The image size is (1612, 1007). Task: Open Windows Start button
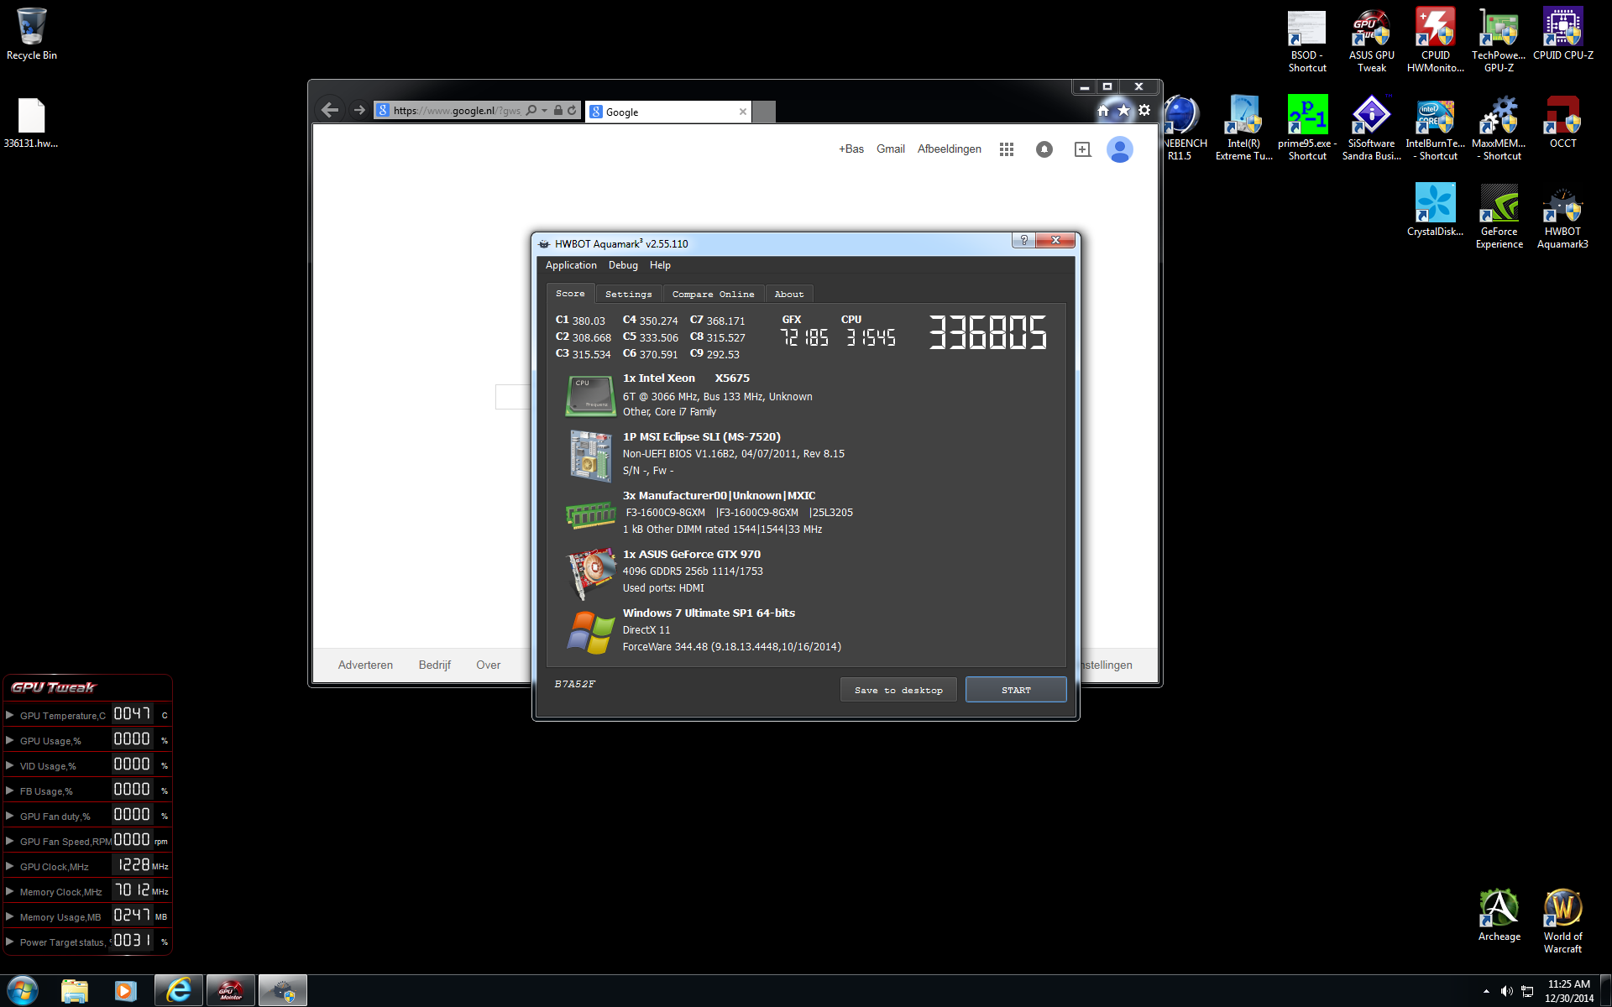click(x=23, y=991)
